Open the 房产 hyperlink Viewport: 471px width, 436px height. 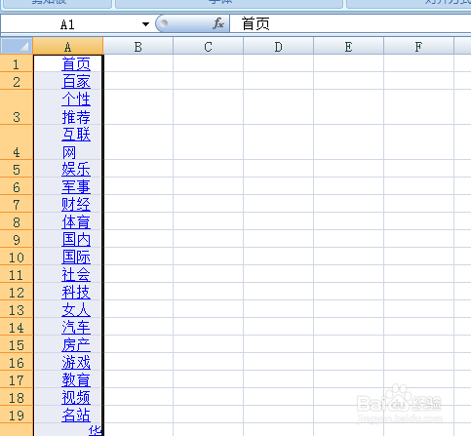tap(76, 344)
